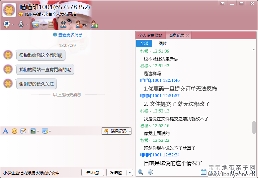Click the message 1.优惠码一旦提交订单无法反悔
The image size is (258, 178).
click(x=180, y=89)
